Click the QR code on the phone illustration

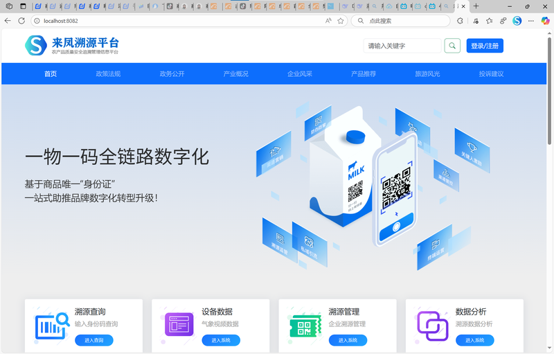pyautogui.click(x=396, y=188)
